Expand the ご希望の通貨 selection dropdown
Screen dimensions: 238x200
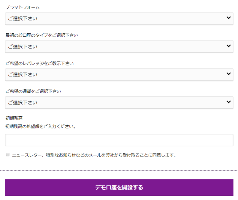(119, 102)
